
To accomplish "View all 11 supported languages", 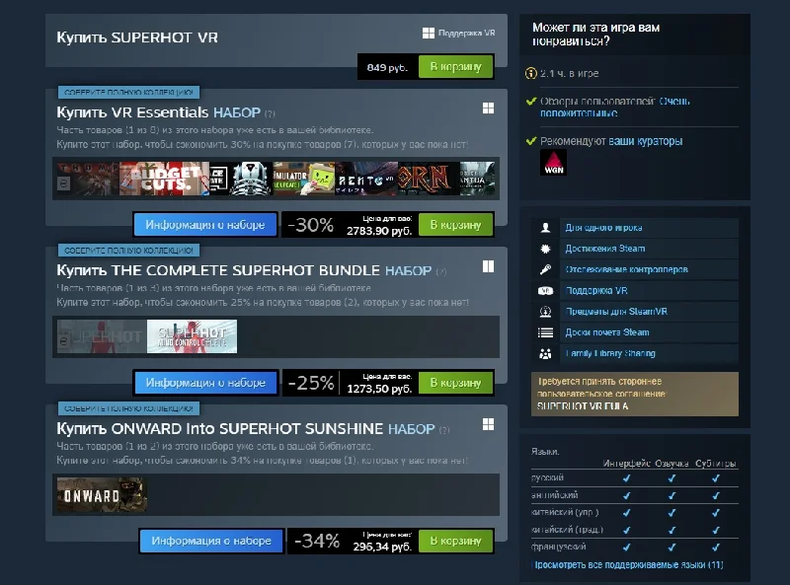I will click(x=629, y=565).
